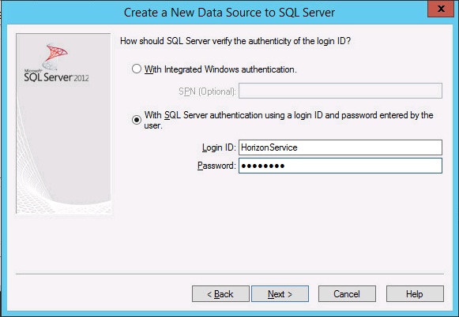Click the wizard side banner graphic

pos(63,123)
